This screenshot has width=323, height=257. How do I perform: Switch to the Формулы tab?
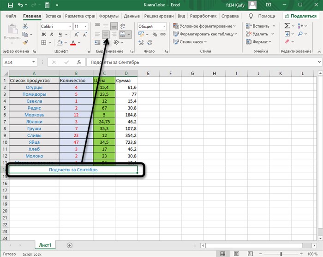(109, 16)
